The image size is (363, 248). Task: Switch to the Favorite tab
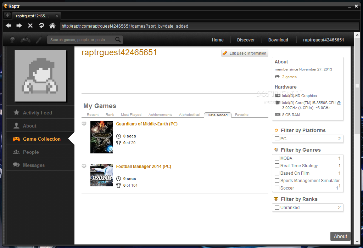242,115
